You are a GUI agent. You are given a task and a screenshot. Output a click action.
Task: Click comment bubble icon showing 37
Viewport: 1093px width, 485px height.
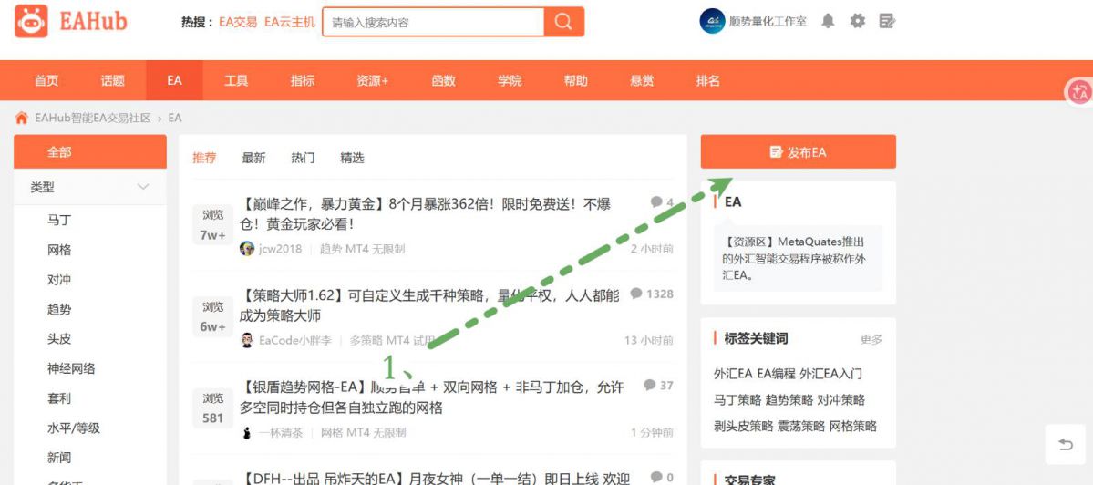click(x=650, y=386)
